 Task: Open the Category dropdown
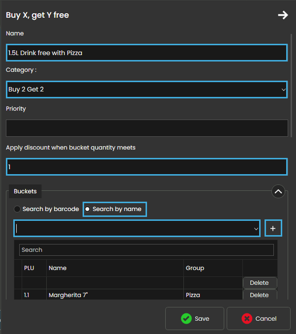[x=147, y=90]
